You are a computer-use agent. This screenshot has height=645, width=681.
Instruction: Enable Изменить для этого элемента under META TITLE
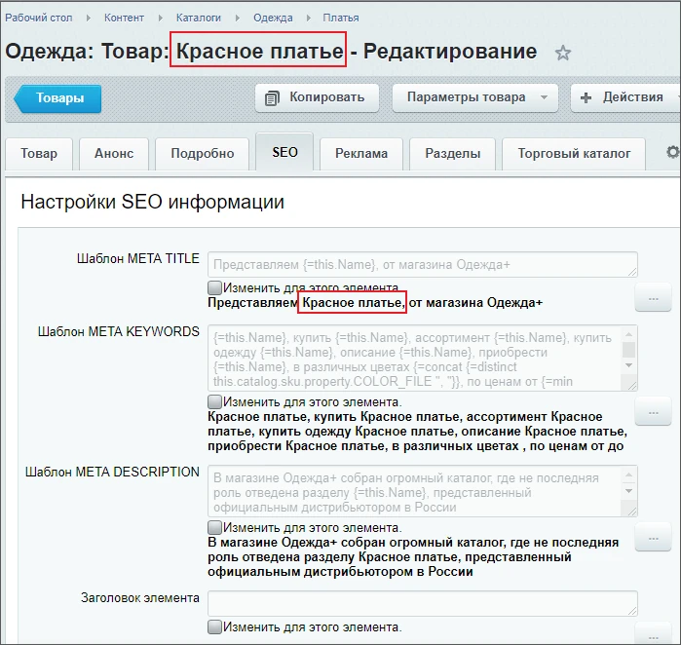pyautogui.click(x=214, y=287)
